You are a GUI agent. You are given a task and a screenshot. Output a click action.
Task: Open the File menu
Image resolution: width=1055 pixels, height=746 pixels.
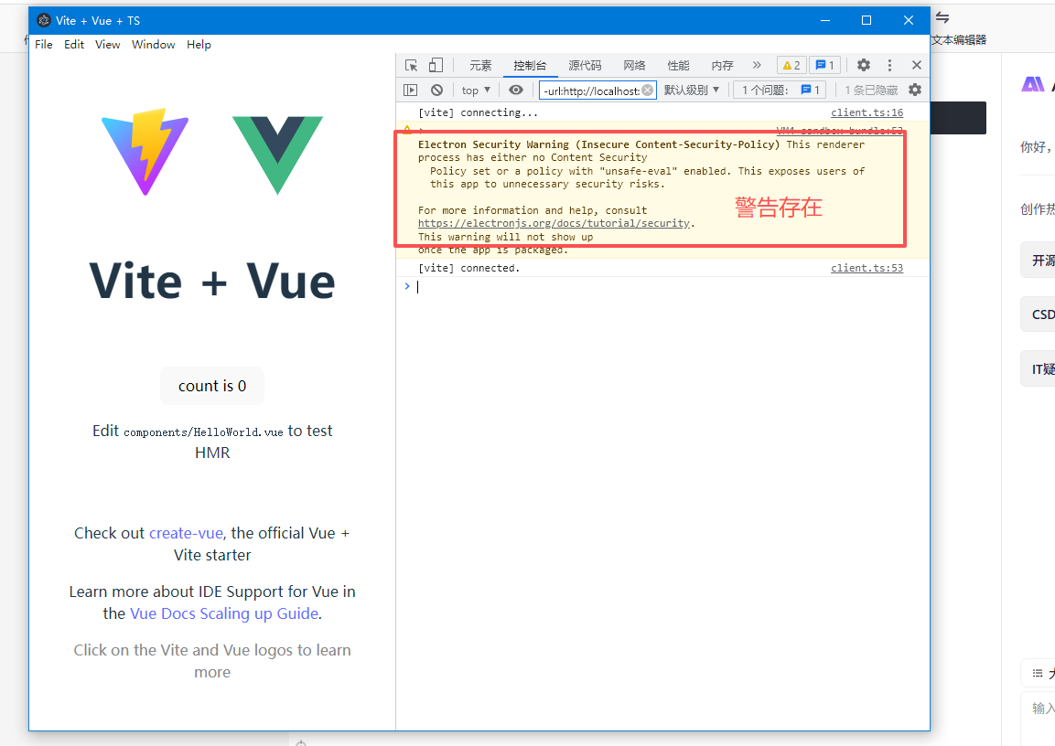tap(44, 45)
